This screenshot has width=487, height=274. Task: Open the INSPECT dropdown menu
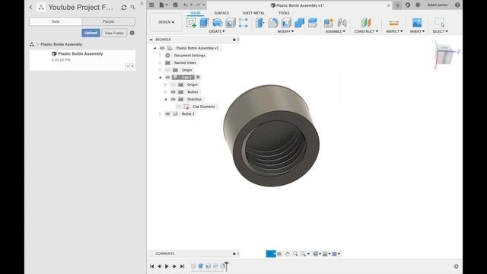pyautogui.click(x=394, y=31)
